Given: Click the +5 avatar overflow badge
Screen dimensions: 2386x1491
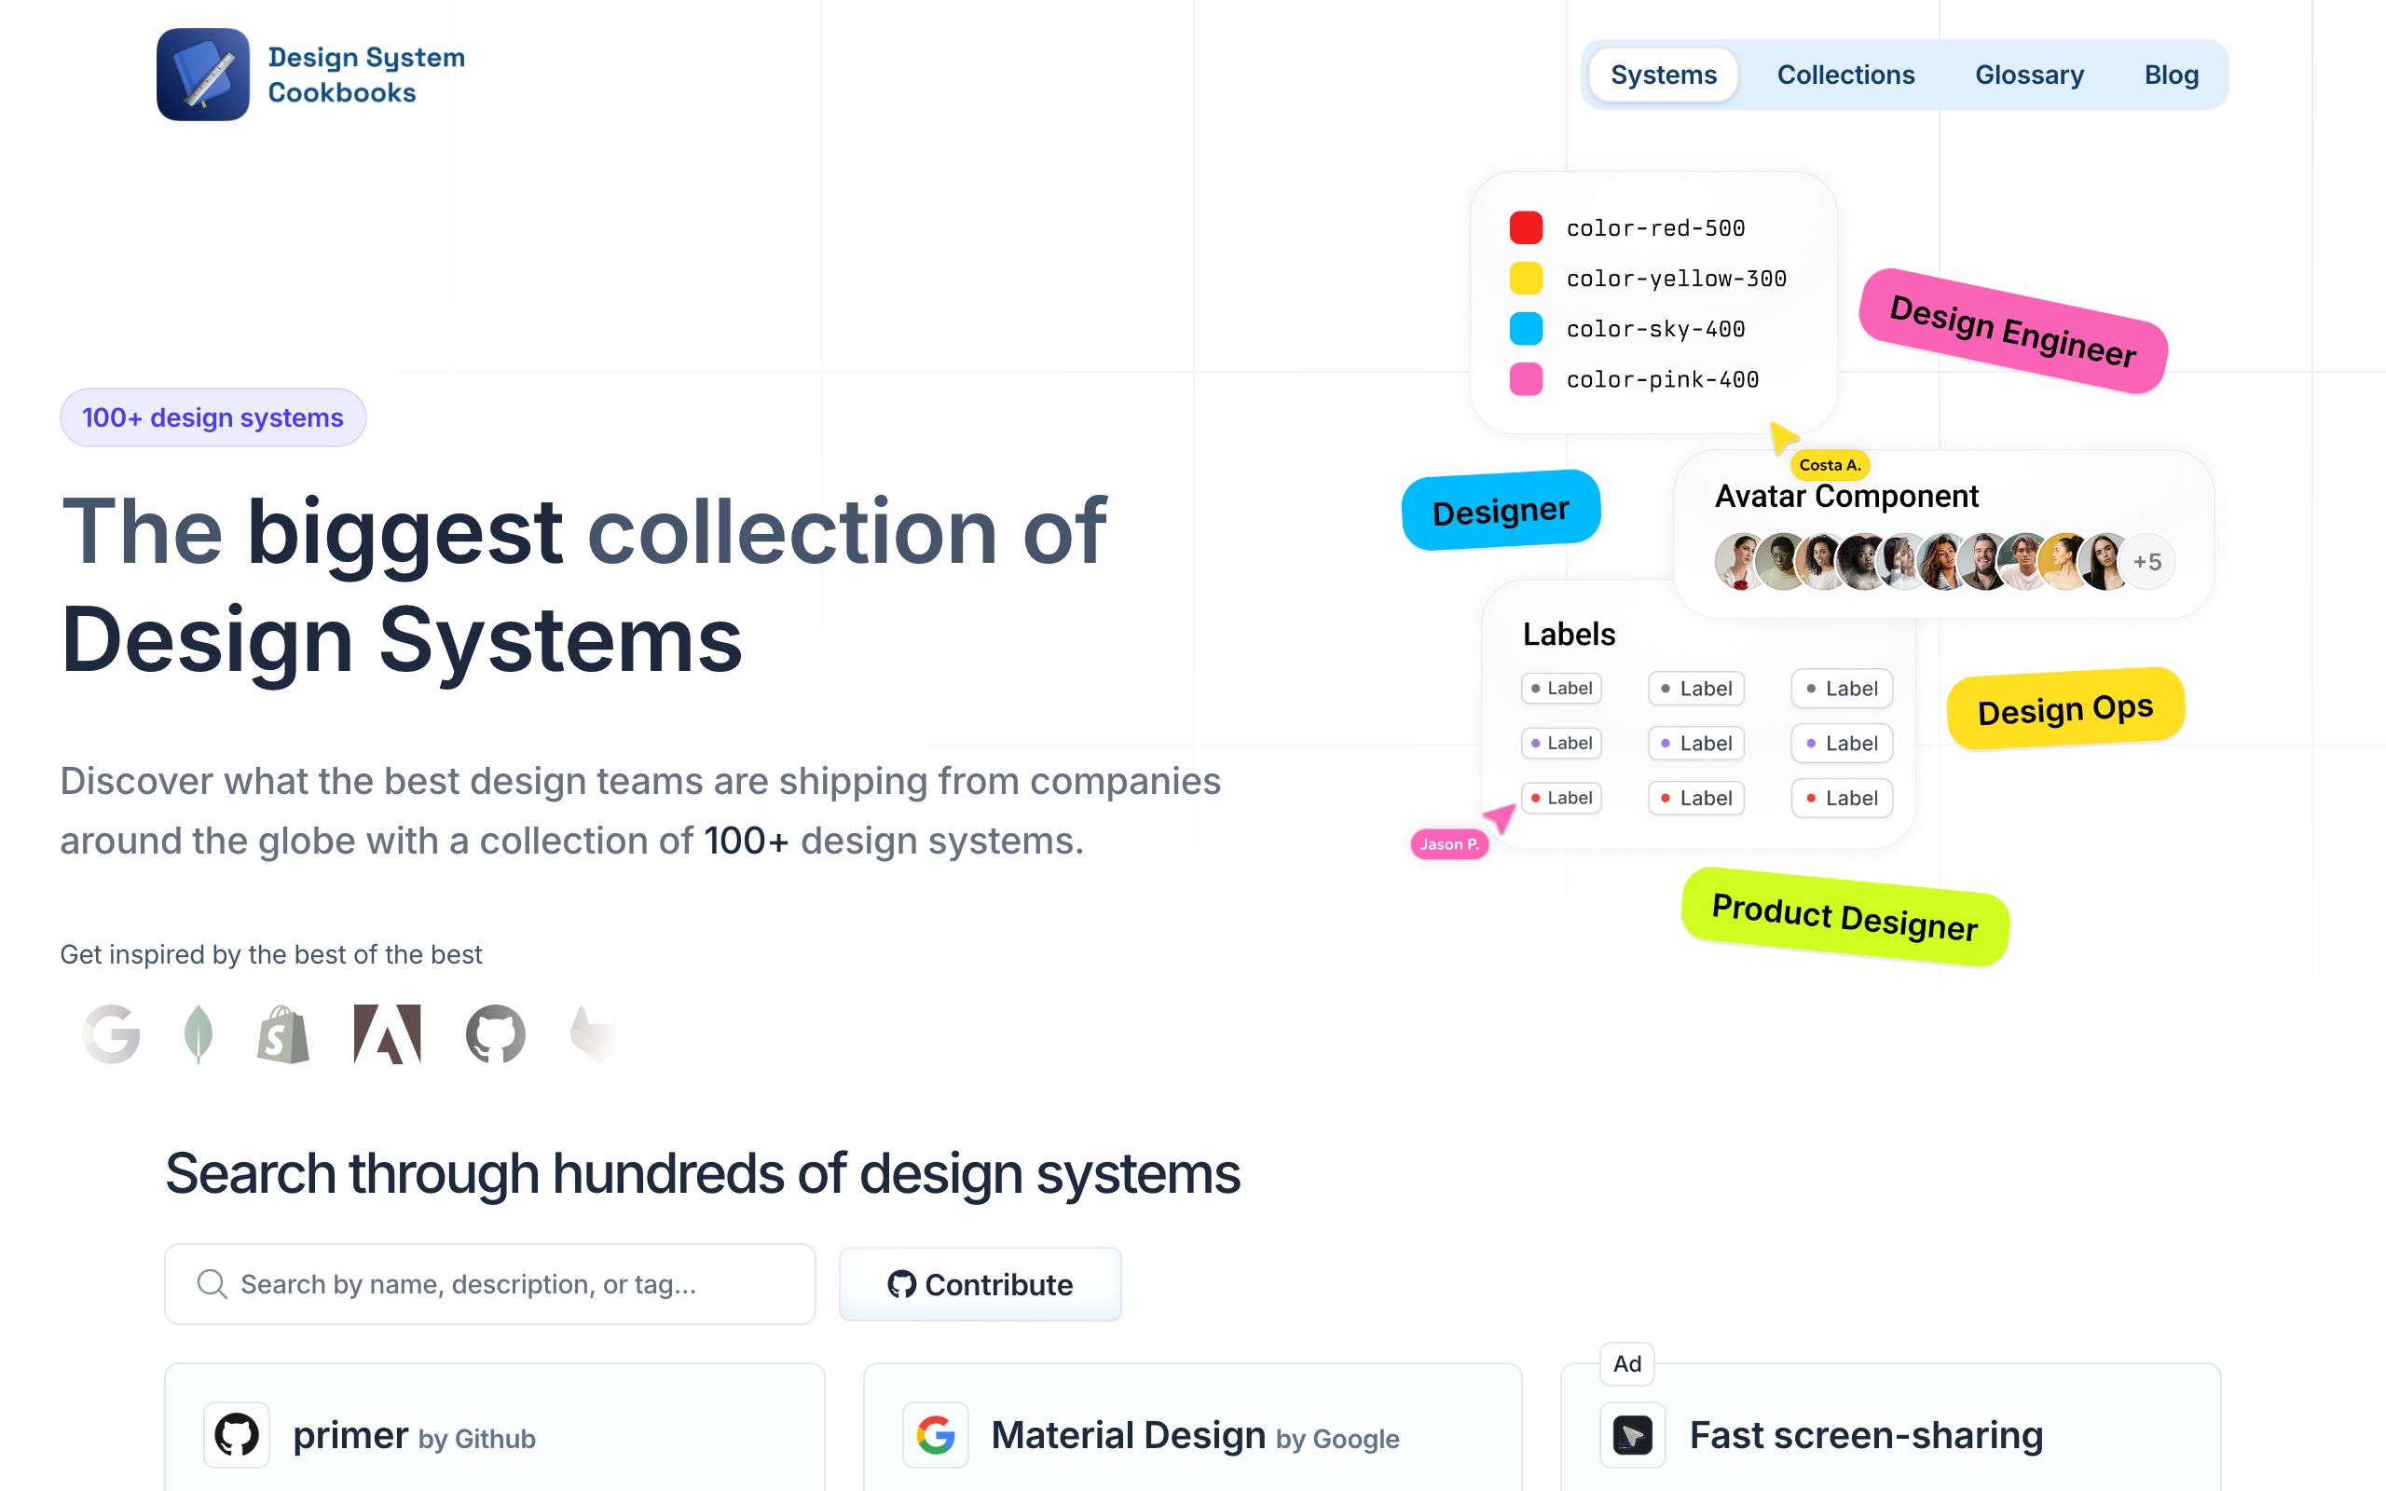Looking at the screenshot, I should (x=2146, y=562).
